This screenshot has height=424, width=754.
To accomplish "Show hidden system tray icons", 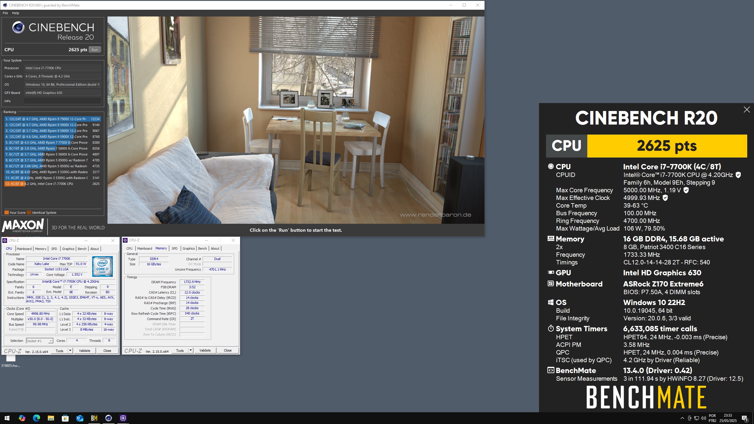I will coord(682,418).
